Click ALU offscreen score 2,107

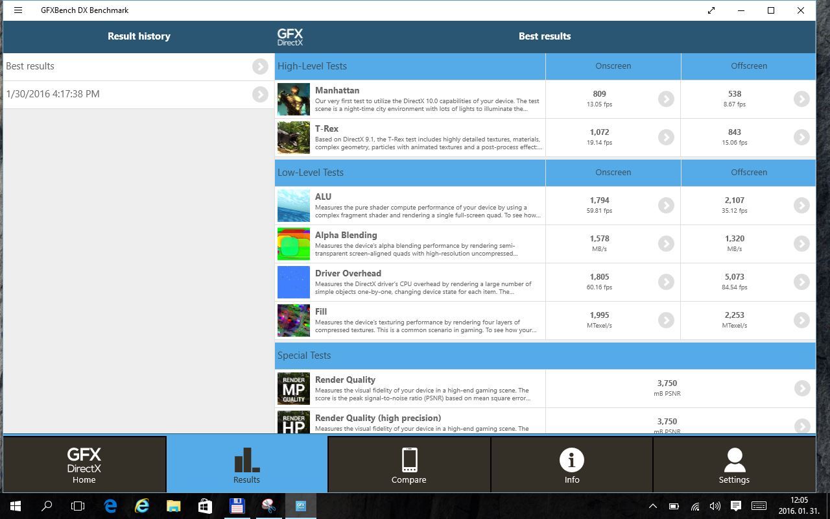735,200
